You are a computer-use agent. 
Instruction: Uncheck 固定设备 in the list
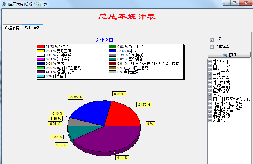tap(210, 91)
